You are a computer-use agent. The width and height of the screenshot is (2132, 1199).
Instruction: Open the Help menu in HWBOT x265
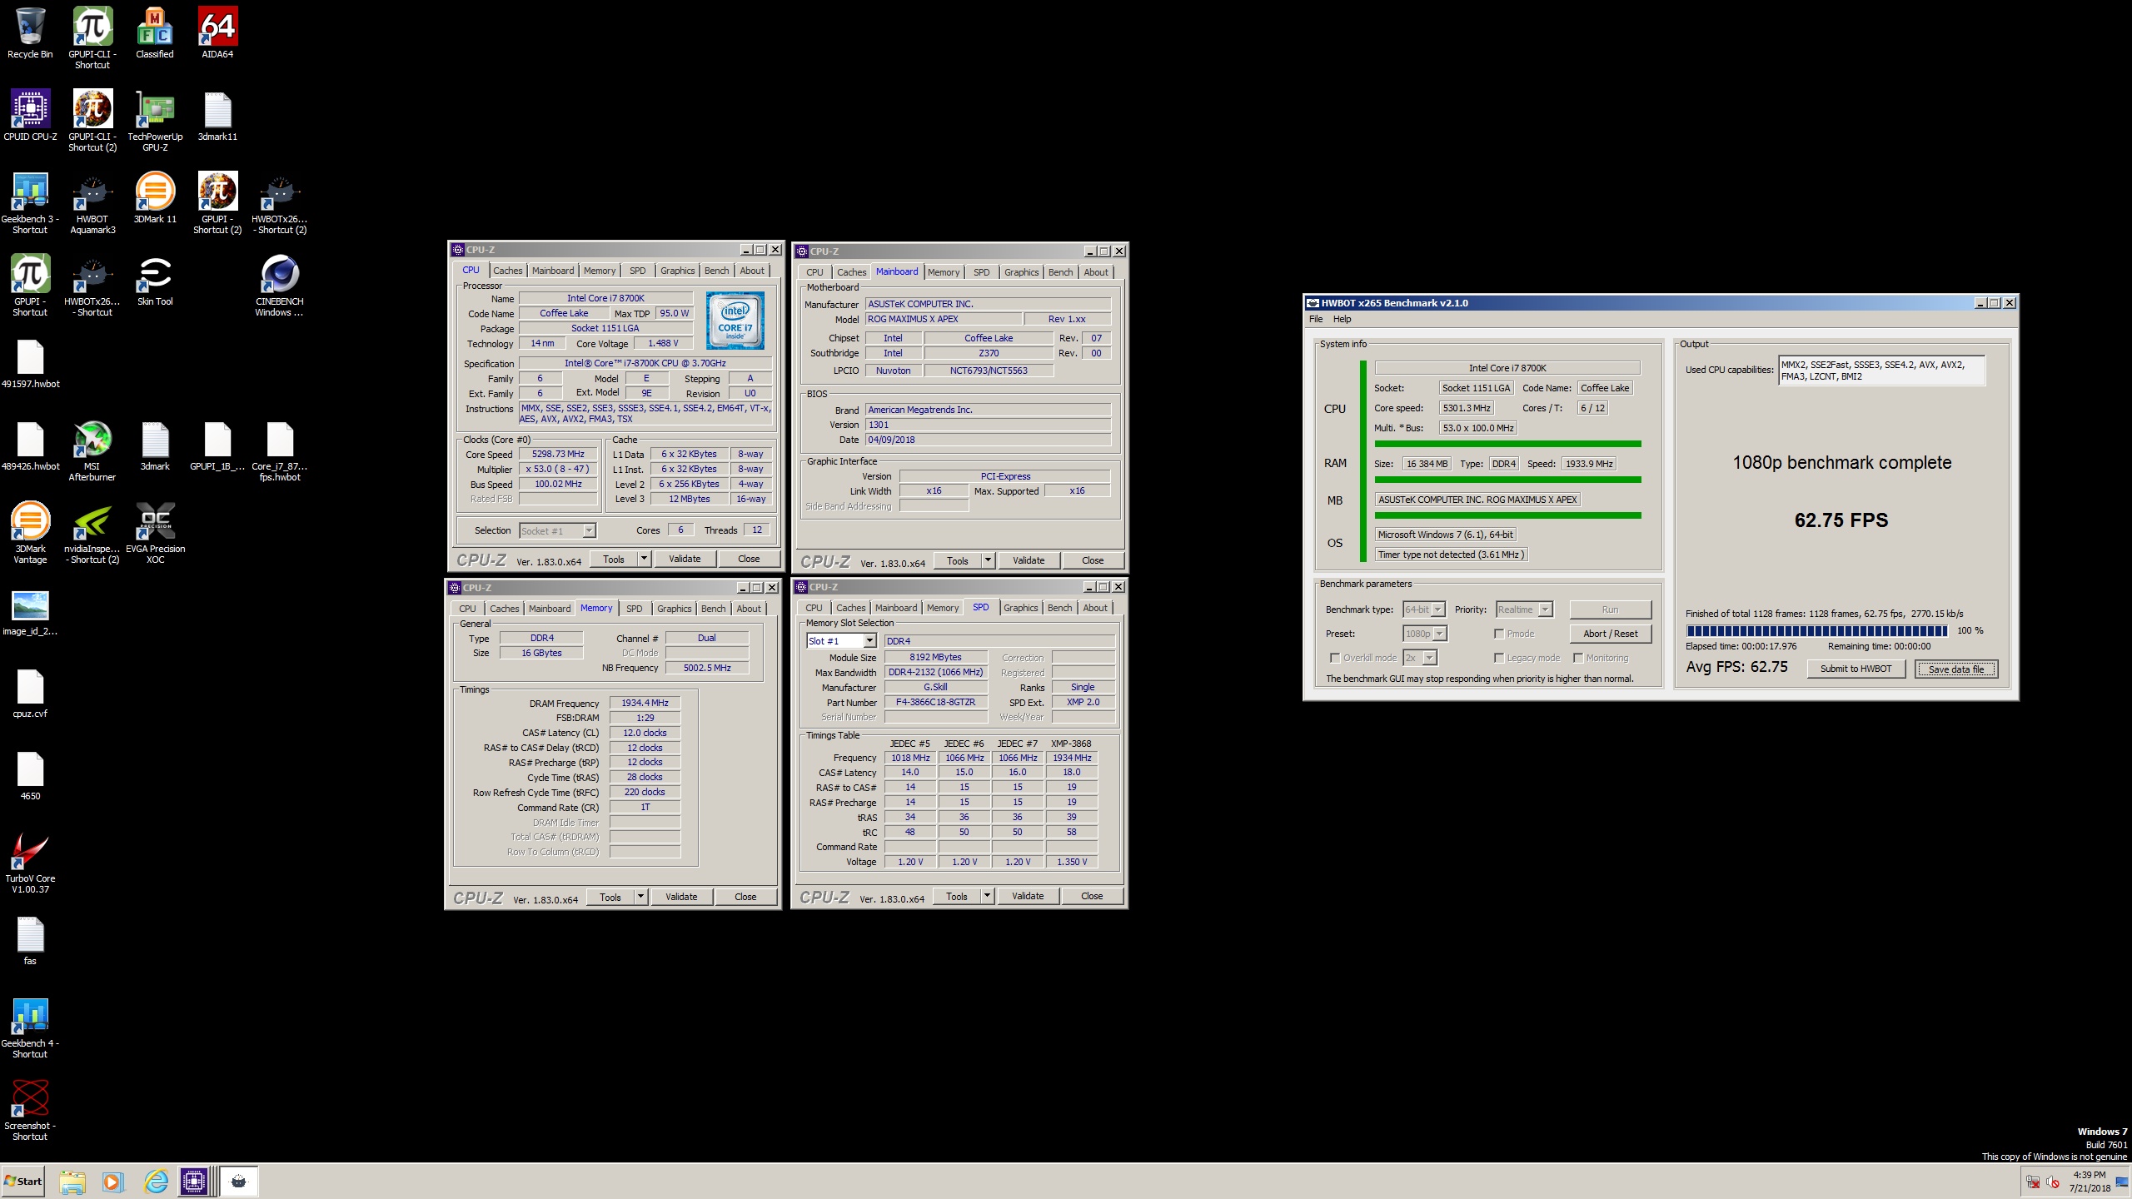click(1342, 319)
